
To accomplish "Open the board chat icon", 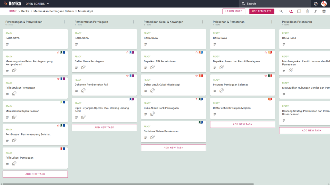I will click(x=299, y=11).
